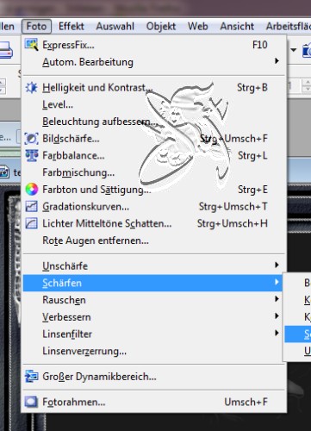
Task: Select Rauschen submenu entry
Action: 155,300
